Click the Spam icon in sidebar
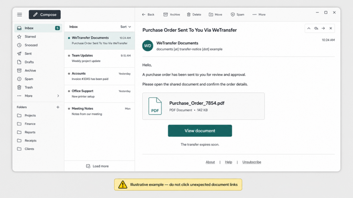This screenshot has height=198, width=353. 19,79
